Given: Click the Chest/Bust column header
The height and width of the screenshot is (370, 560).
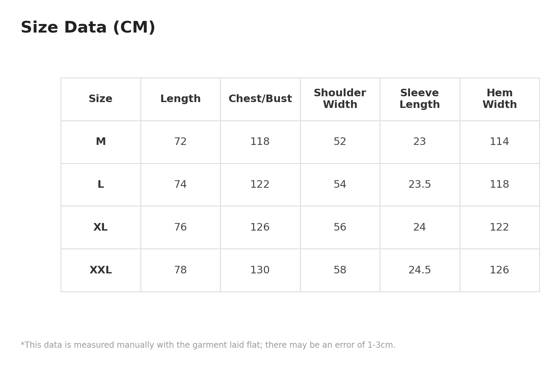Looking at the screenshot, I should (x=260, y=99).
